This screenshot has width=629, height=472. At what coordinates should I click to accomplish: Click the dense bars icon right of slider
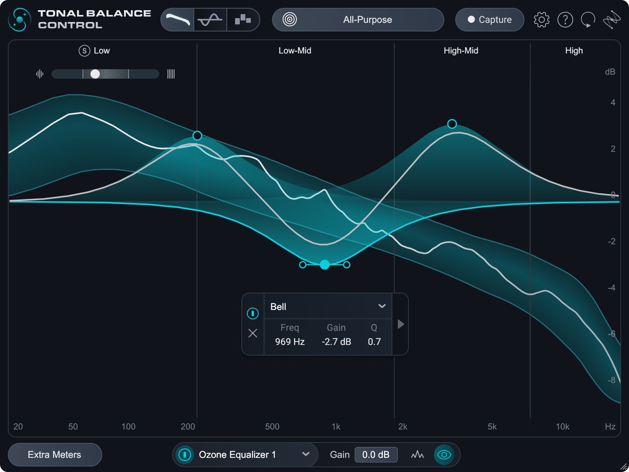pos(171,74)
